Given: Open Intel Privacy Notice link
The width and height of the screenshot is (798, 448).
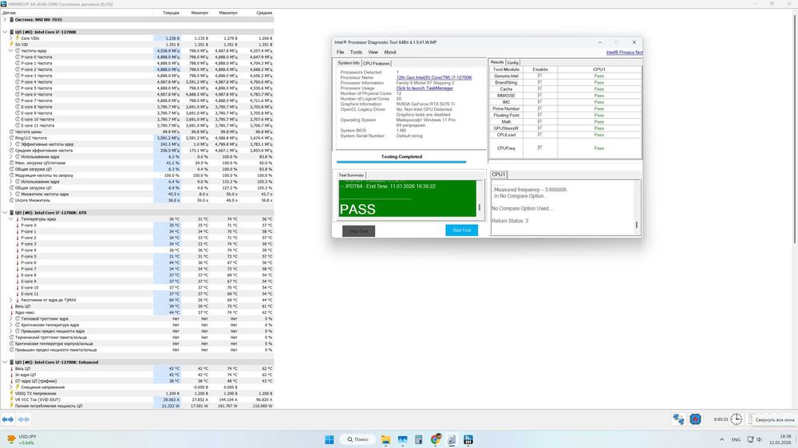Looking at the screenshot, I should [625, 53].
